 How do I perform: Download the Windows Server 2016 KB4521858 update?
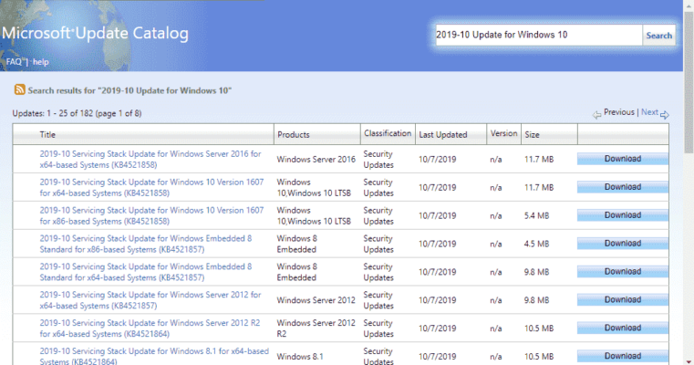click(623, 159)
